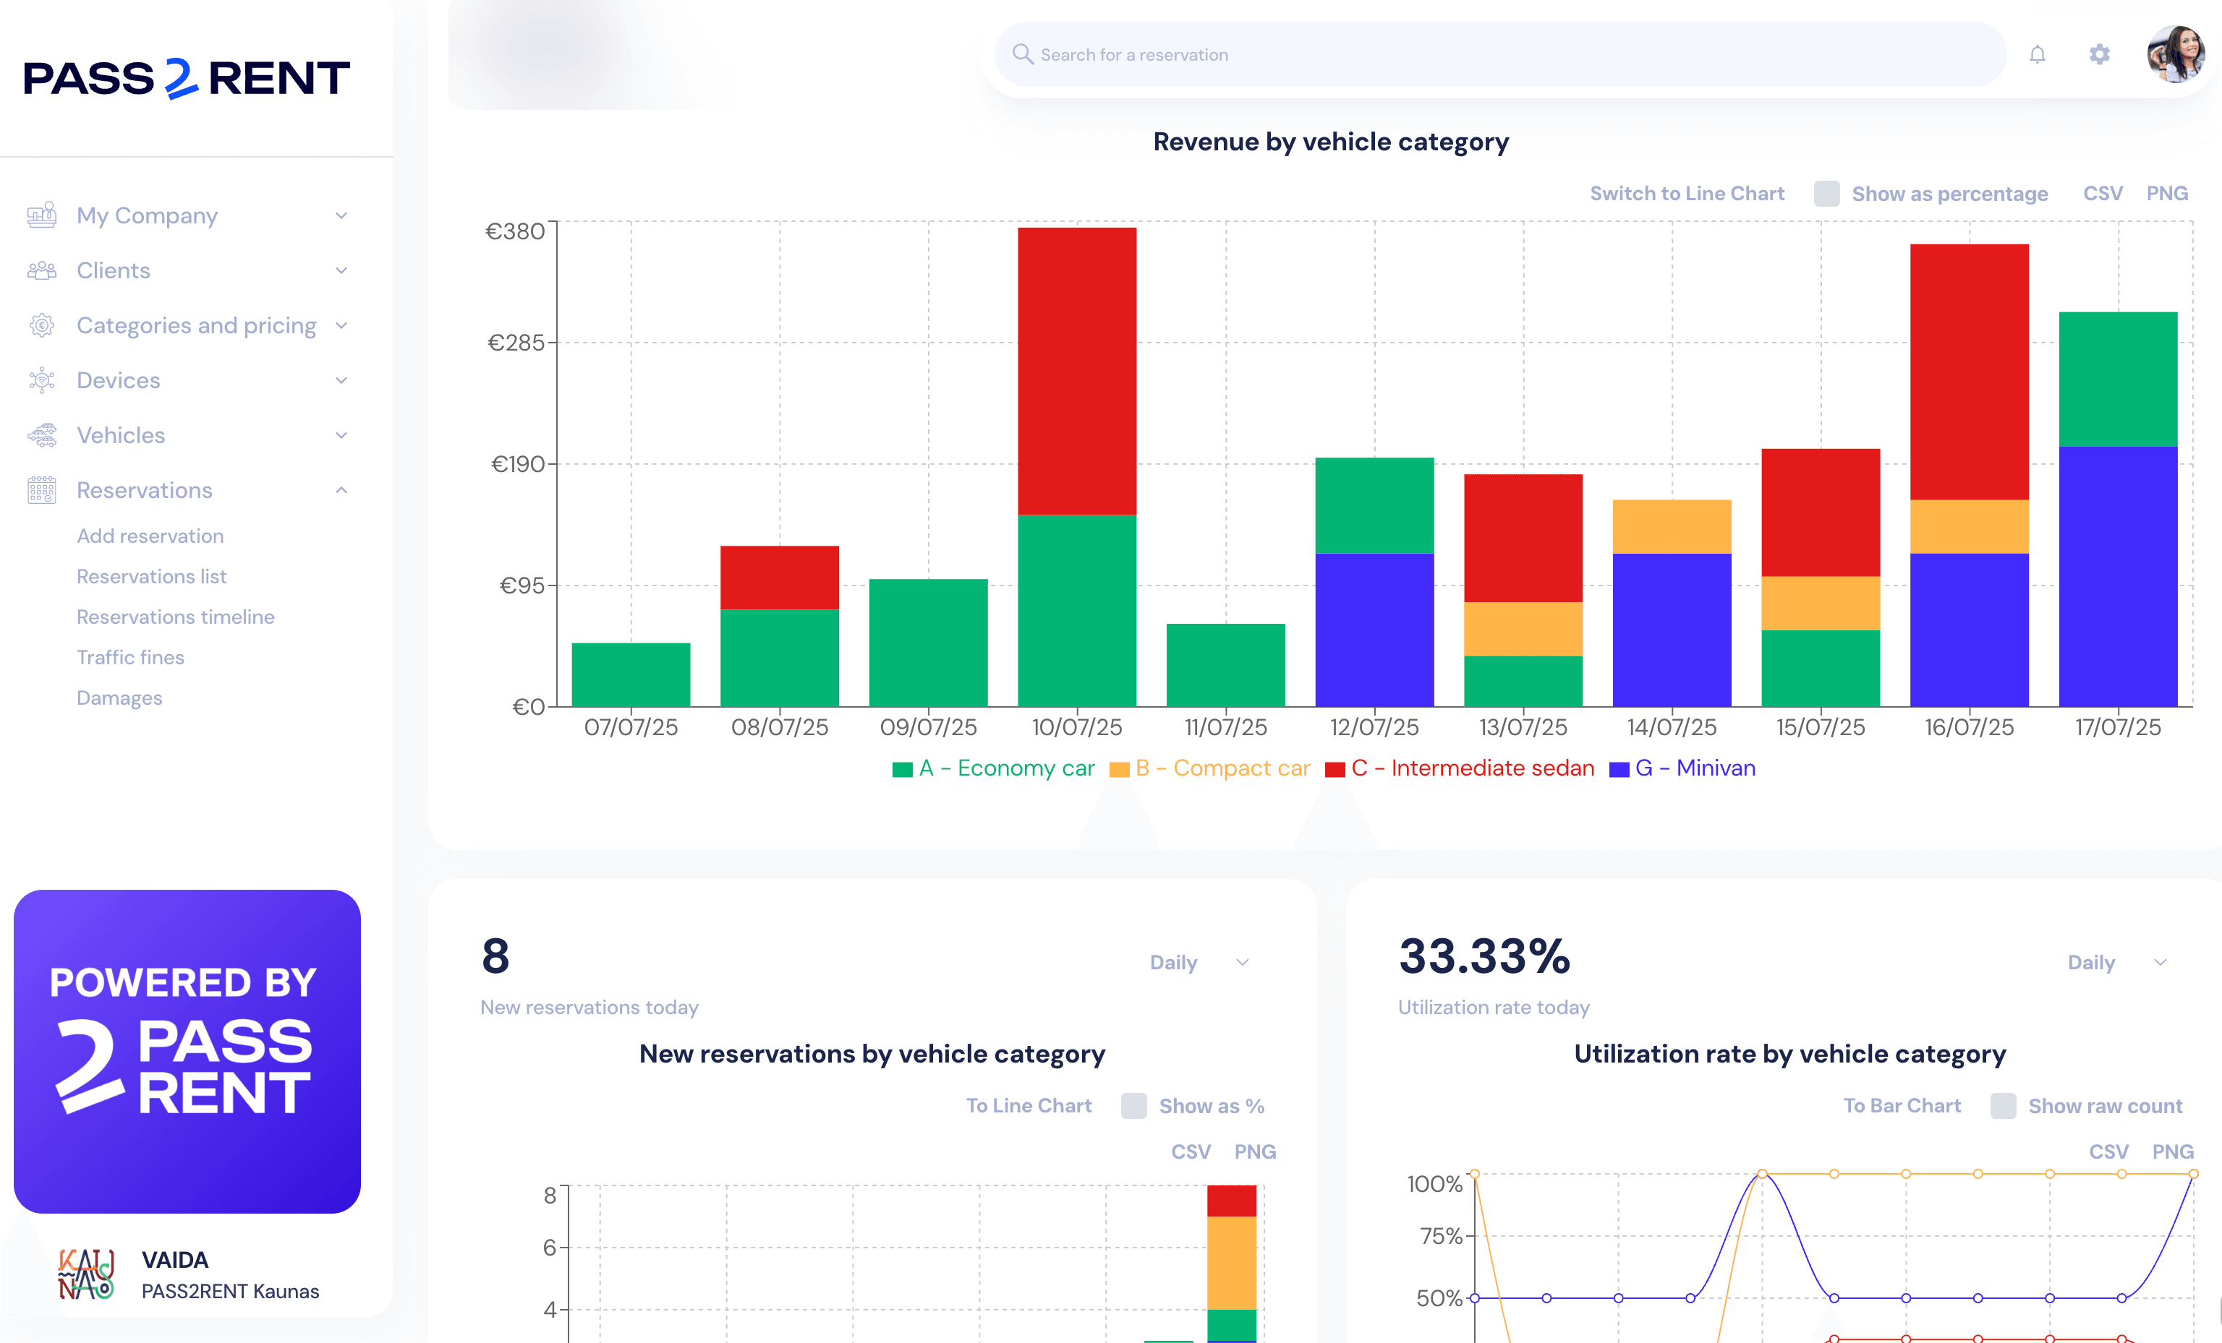The image size is (2222, 1343).
Task: Click the Categories and pricing gear icon
Action: click(x=41, y=325)
